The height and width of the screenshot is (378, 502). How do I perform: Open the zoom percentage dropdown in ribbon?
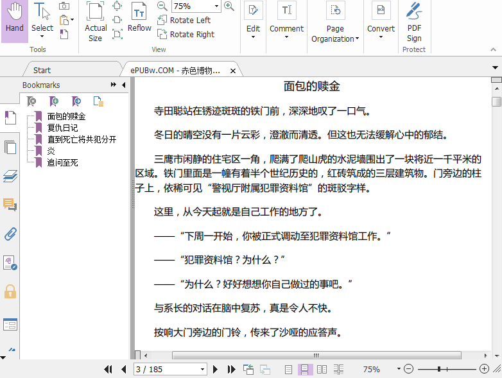(x=216, y=6)
